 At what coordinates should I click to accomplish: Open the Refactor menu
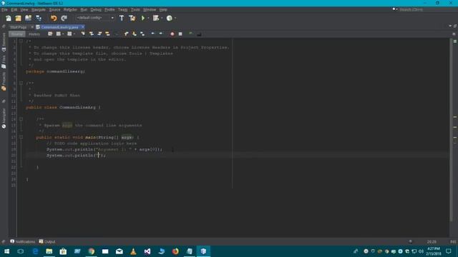point(70,9)
